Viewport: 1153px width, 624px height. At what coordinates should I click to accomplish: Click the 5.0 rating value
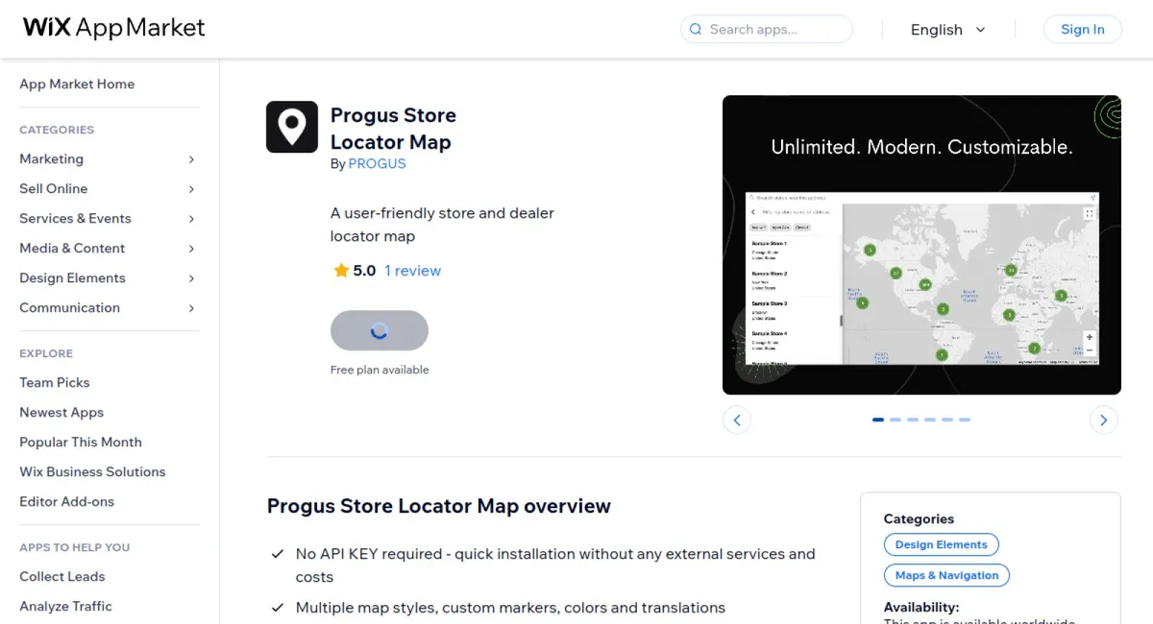[x=364, y=271]
